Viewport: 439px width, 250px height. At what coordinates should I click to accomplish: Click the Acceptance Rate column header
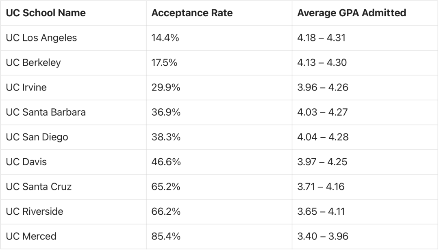coord(192,13)
